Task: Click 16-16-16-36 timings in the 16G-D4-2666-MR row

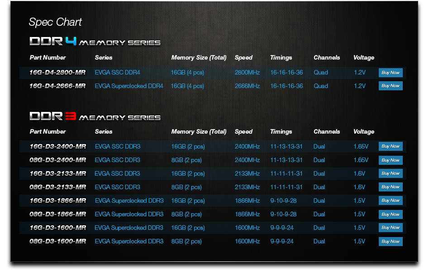Action: (x=286, y=86)
